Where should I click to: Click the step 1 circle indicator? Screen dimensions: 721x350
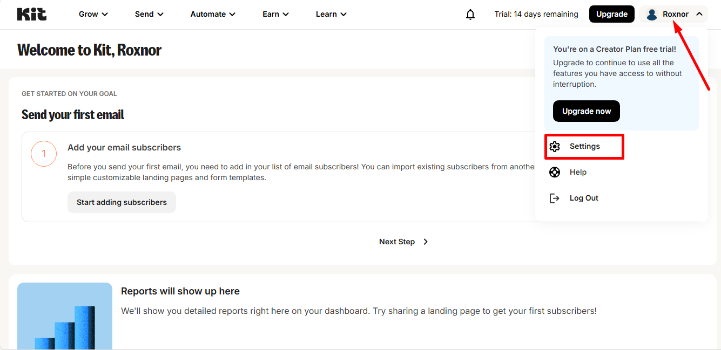point(43,154)
